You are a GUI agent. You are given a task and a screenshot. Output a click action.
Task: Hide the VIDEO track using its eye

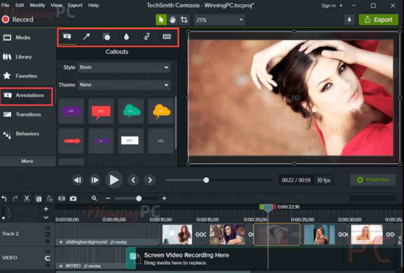click(x=47, y=252)
